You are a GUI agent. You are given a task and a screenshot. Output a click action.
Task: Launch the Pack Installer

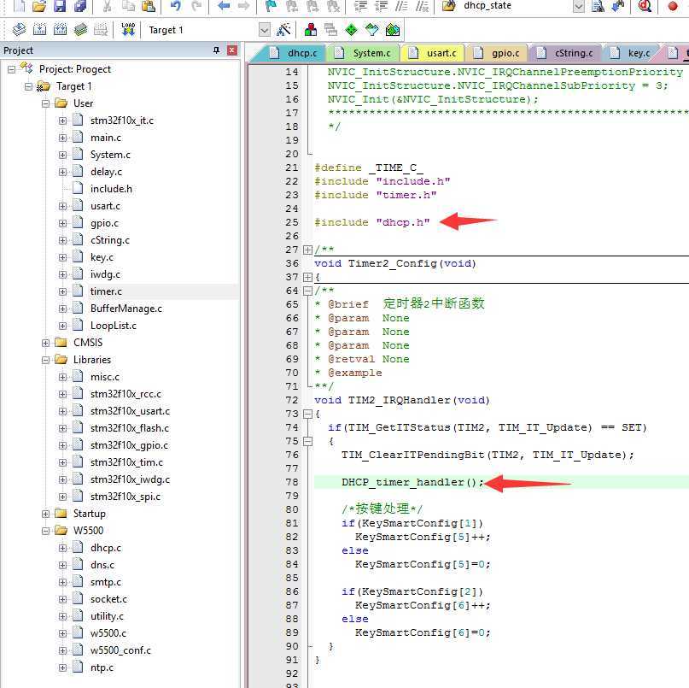[393, 29]
